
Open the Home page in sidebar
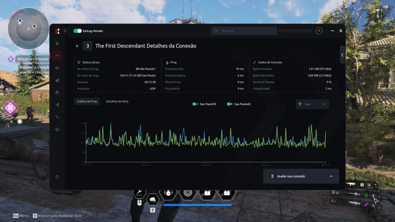click(x=57, y=43)
